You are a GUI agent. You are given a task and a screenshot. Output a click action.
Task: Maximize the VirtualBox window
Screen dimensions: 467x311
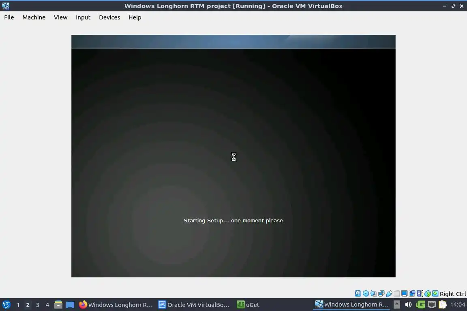(x=453, y=6)
